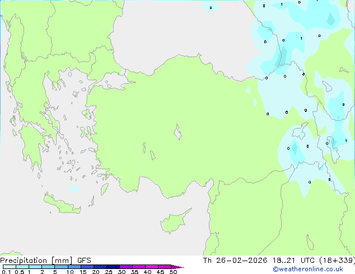The width and height of the screenshot is (355, 274).
Task: Select the 20–25 mm dark blue swatch
Action: tap(100, 267)
